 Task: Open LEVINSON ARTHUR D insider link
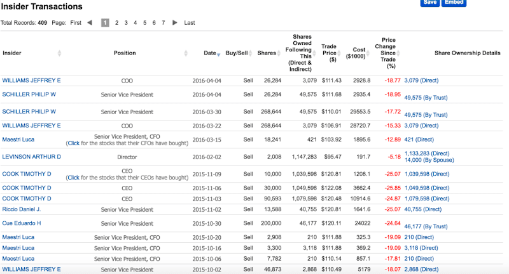click(32, 156)
